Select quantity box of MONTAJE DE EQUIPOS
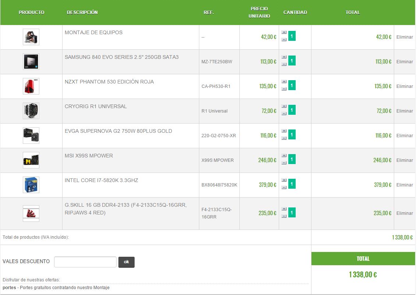Screen dimensions: 417x295 click(292, 36)
